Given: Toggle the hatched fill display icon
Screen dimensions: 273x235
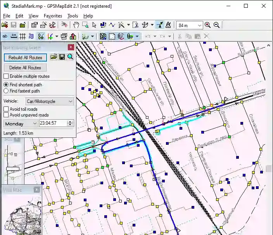Looking at the screenshot, I should (31, 36).
